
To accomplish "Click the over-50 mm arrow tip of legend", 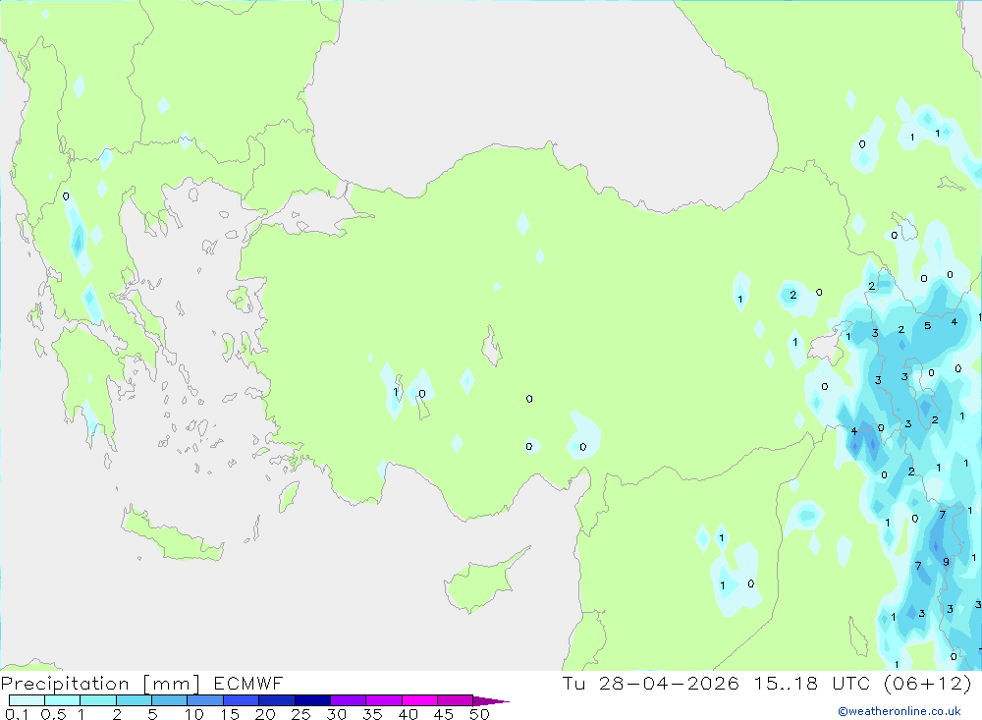I will click(492, 701).
